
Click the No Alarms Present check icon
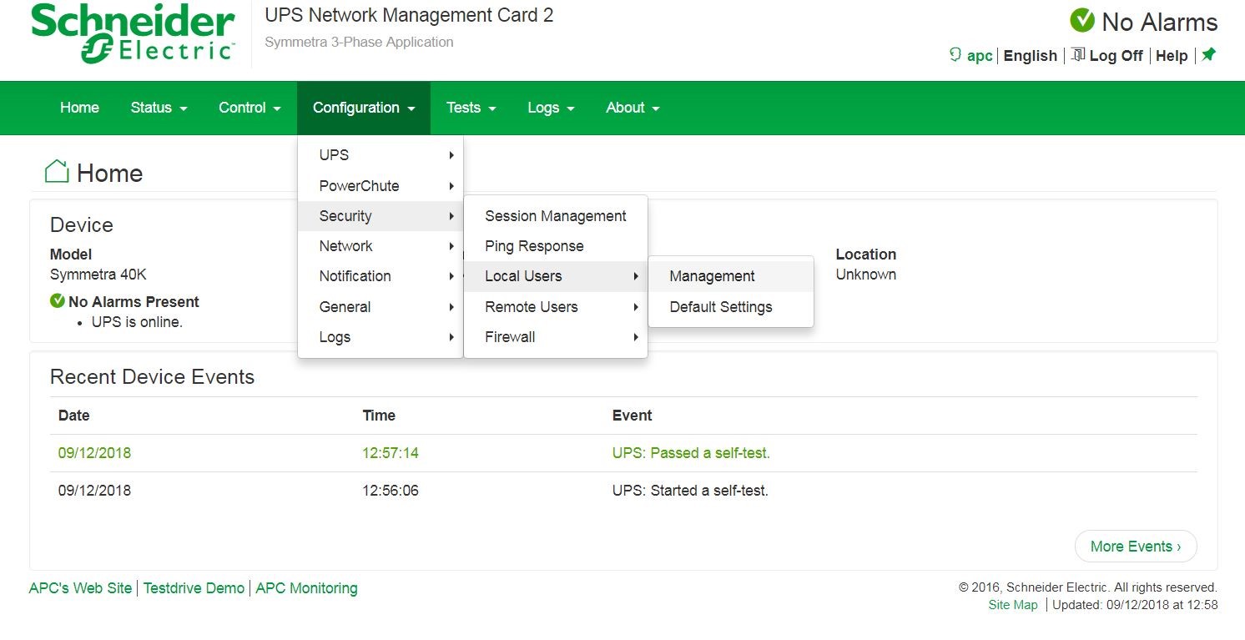(58, 301)
